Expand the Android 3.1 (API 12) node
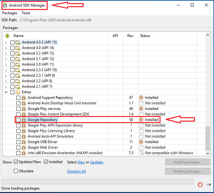This screenshot has height=193, width=214. pyautogui.click(x=6, y=59)
